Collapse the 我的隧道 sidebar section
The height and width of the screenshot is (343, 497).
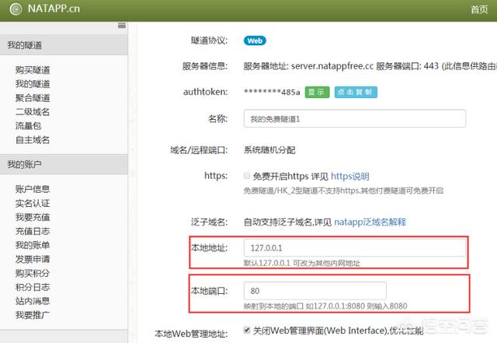point(64,45)
